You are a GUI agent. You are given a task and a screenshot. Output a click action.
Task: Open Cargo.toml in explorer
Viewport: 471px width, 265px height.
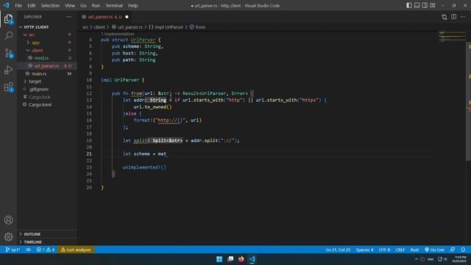[40, 105]
